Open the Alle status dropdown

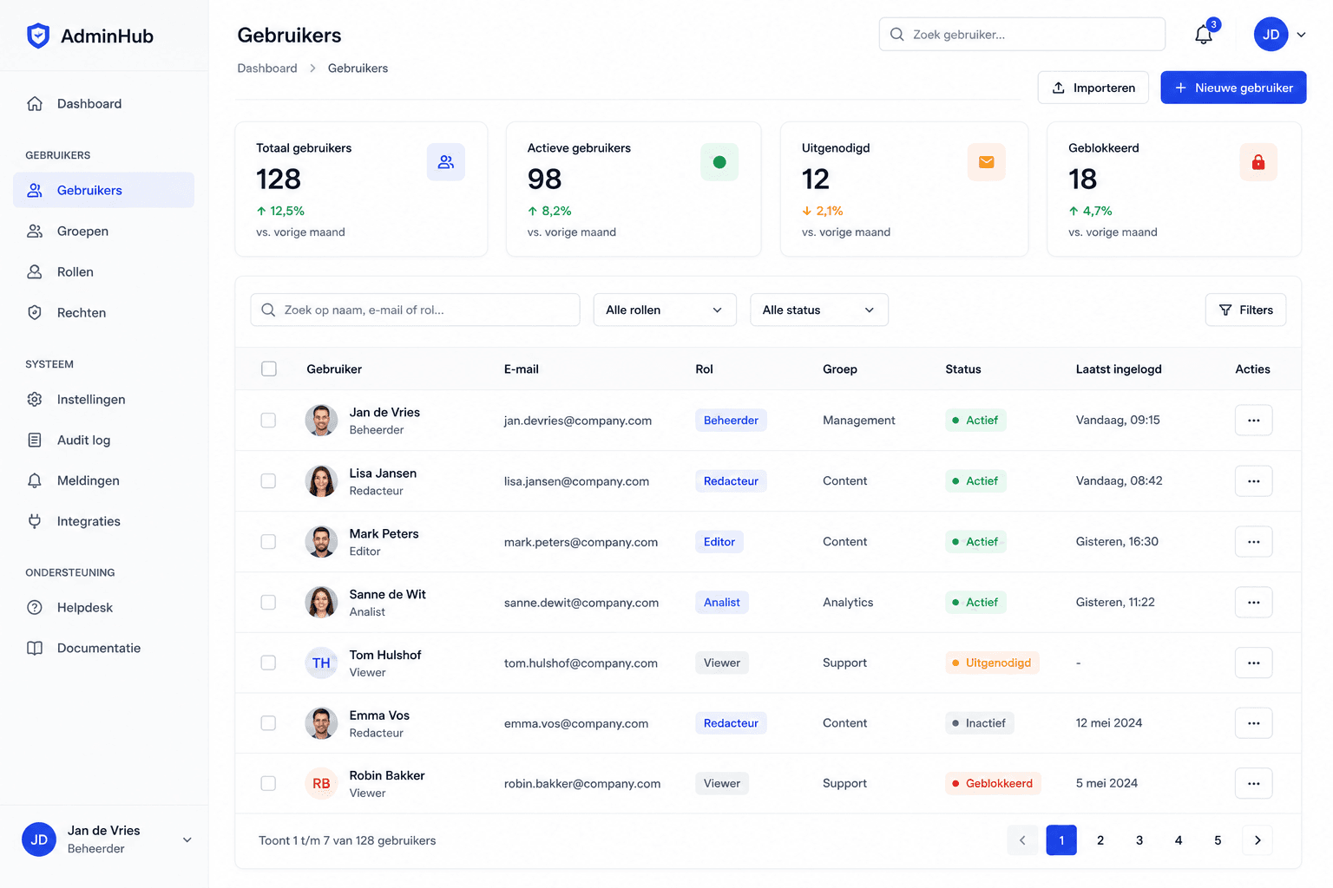point(819,310)
